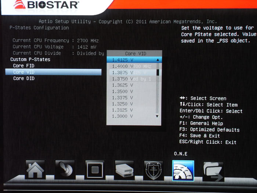
Task: Open the Advanced joystick settings icon
Action: point(65,170)
